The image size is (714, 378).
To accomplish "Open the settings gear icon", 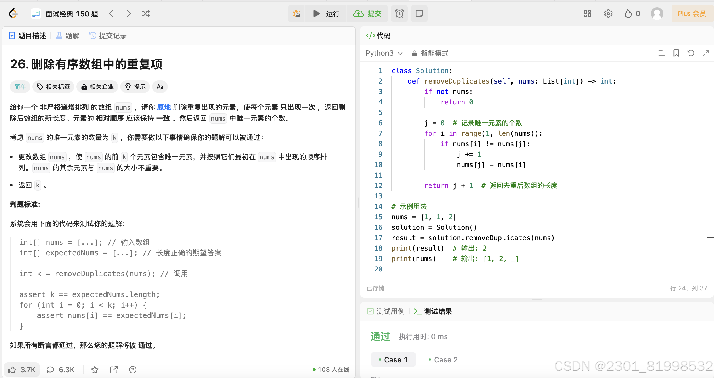I will (608, 14).
